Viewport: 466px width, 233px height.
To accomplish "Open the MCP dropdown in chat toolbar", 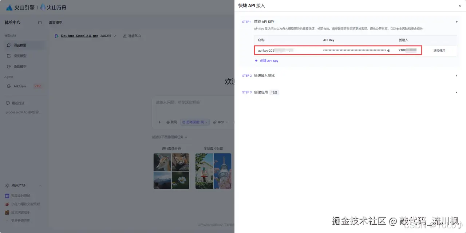I will (220, 122).
